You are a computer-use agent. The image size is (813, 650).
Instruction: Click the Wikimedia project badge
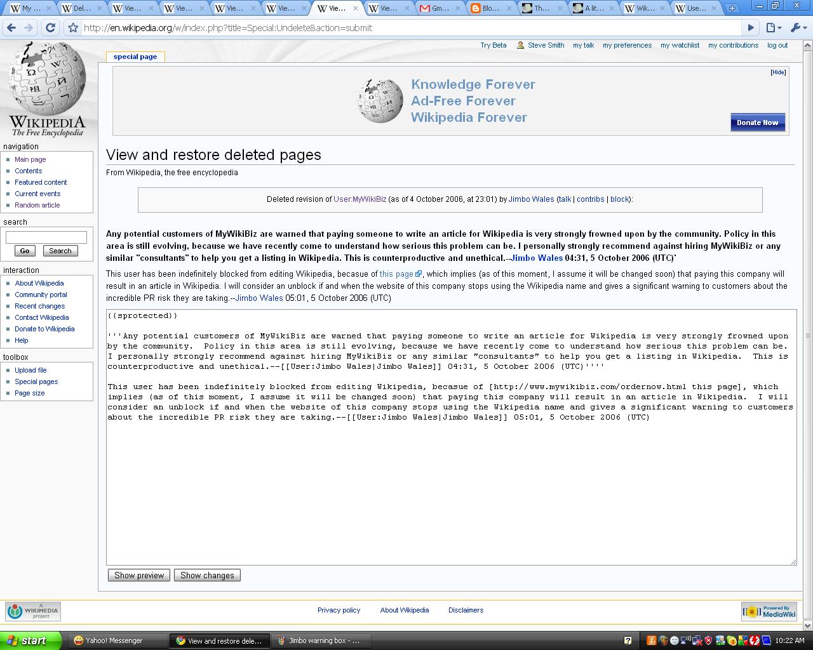[33, 611]
